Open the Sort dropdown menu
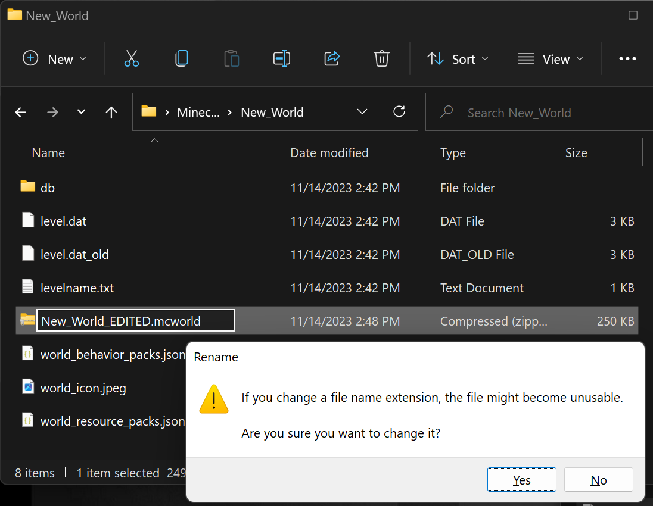 457,59
